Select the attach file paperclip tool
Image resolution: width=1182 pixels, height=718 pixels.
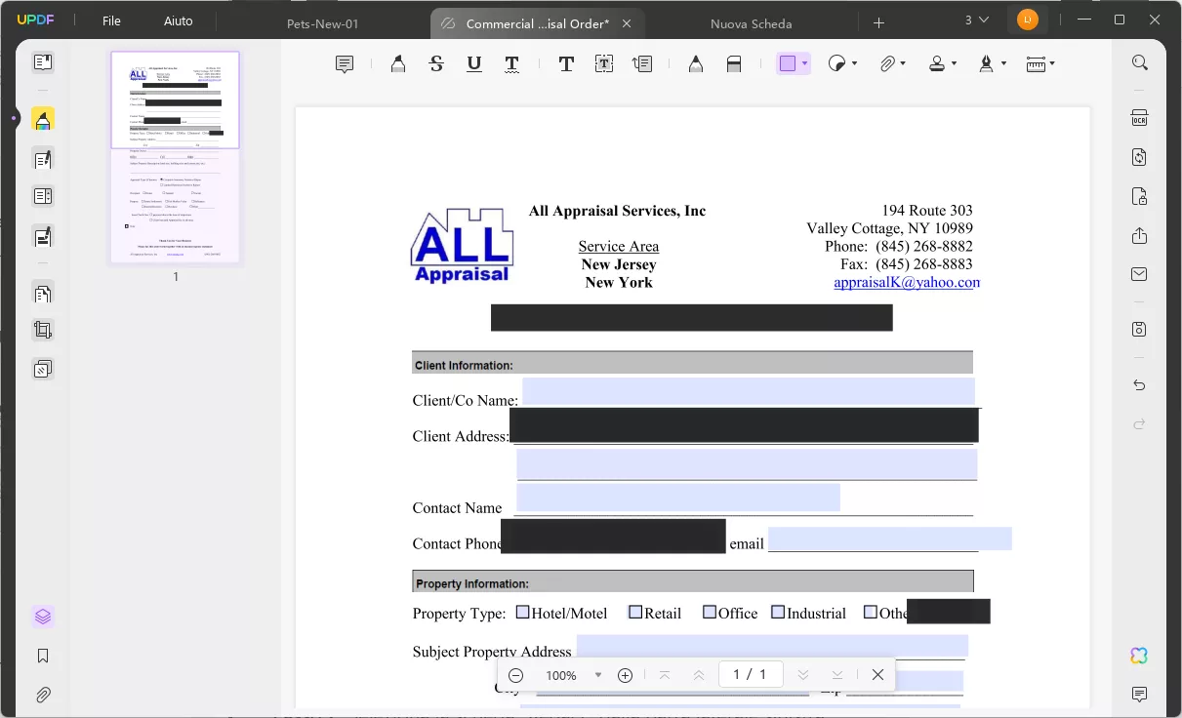pos(886,64)
